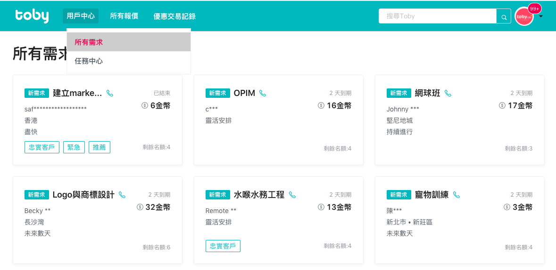Screen dimensions: 556x270
Task: Open the 寵物訓練 request title
Action: (432, 195)
